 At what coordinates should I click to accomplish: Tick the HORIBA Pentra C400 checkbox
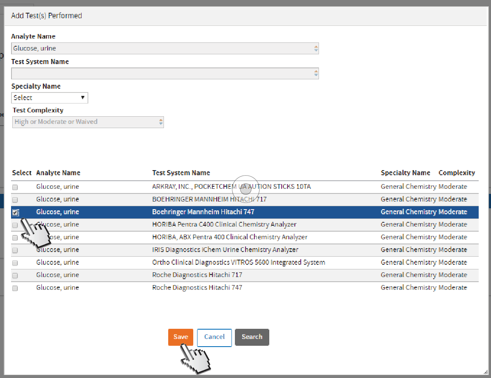[x=15, y=225]
